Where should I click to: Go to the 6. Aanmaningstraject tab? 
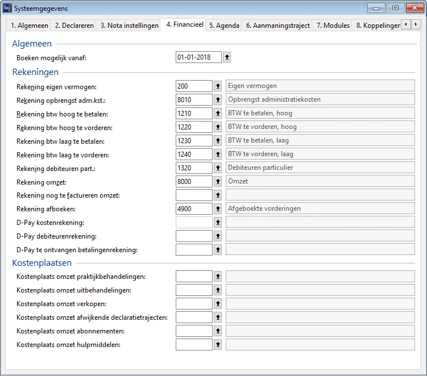point(277,26)
